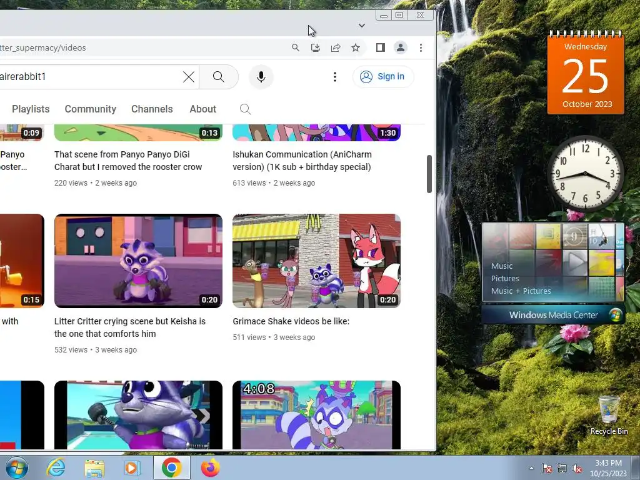The height and width of the screenshot is (480, 640).
Task: Switch to the Community tab
Action: (91, 109)
